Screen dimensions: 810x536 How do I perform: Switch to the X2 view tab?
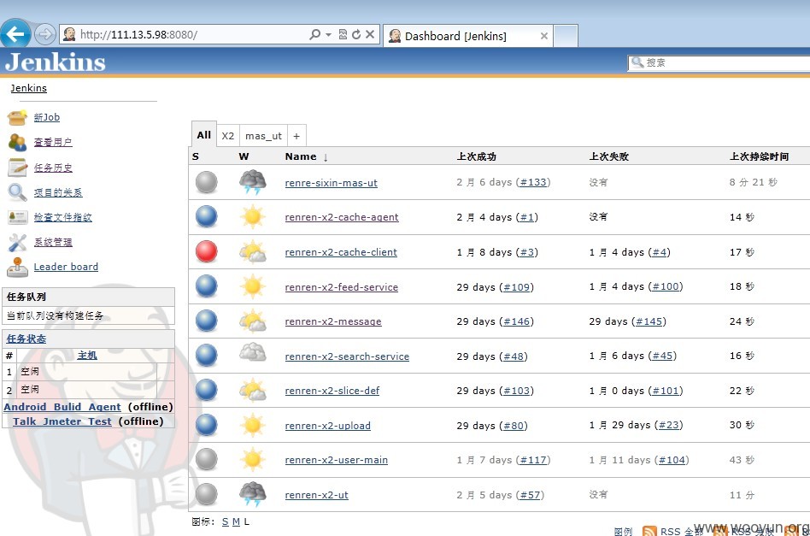point(228,136)
